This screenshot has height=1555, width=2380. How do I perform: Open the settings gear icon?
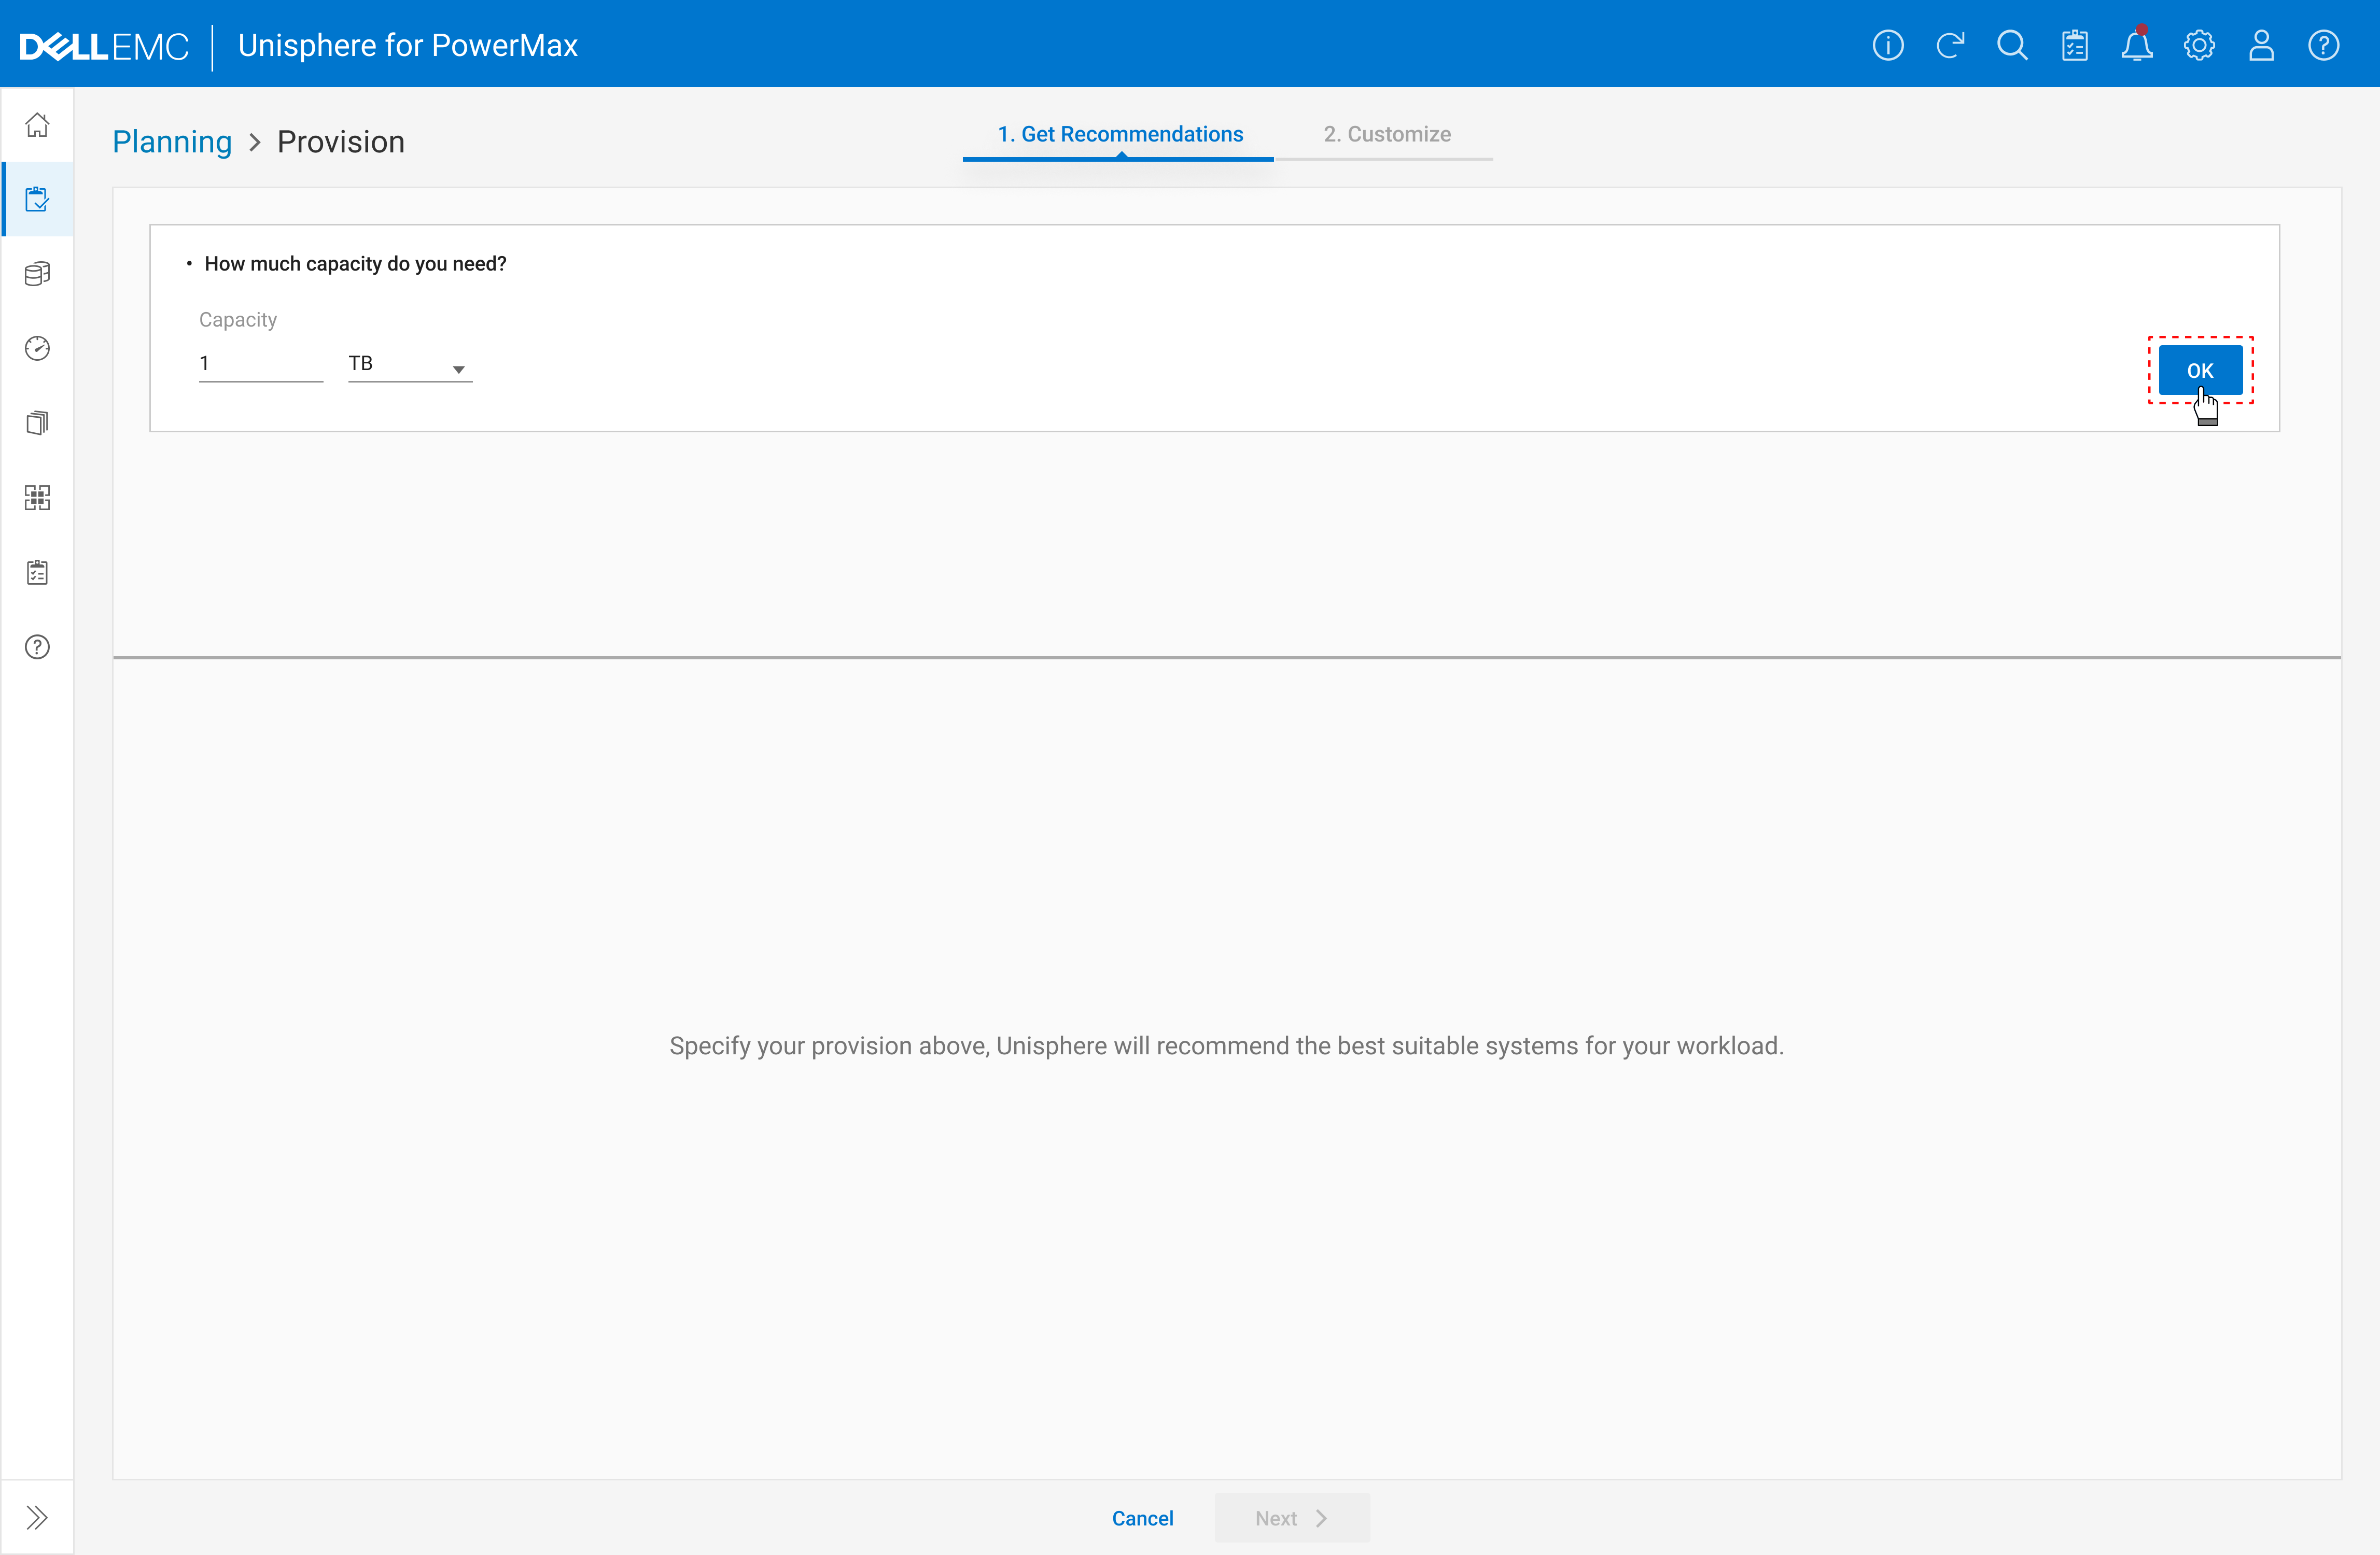click(x=2198, y=46)
